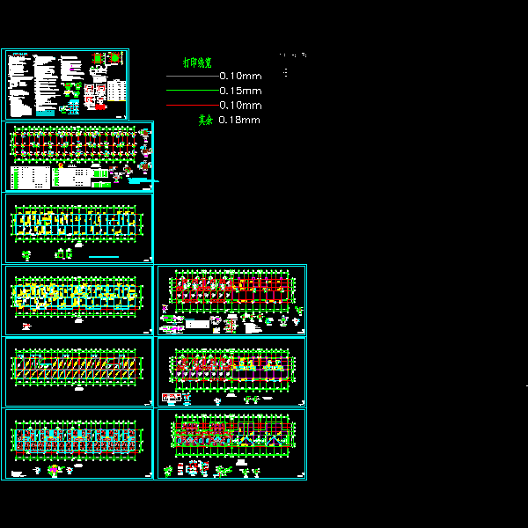Select the bottom-right roof framing sheet

point(231,444)
